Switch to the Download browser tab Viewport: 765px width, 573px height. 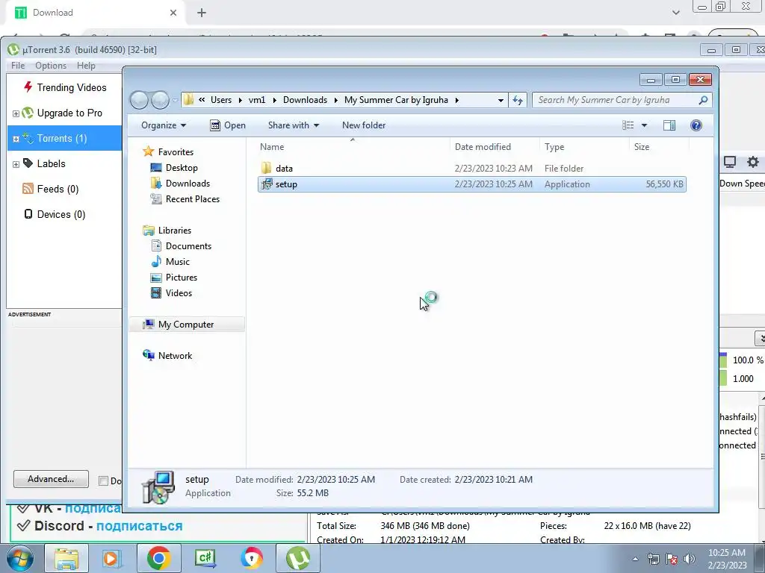[96, 13]
